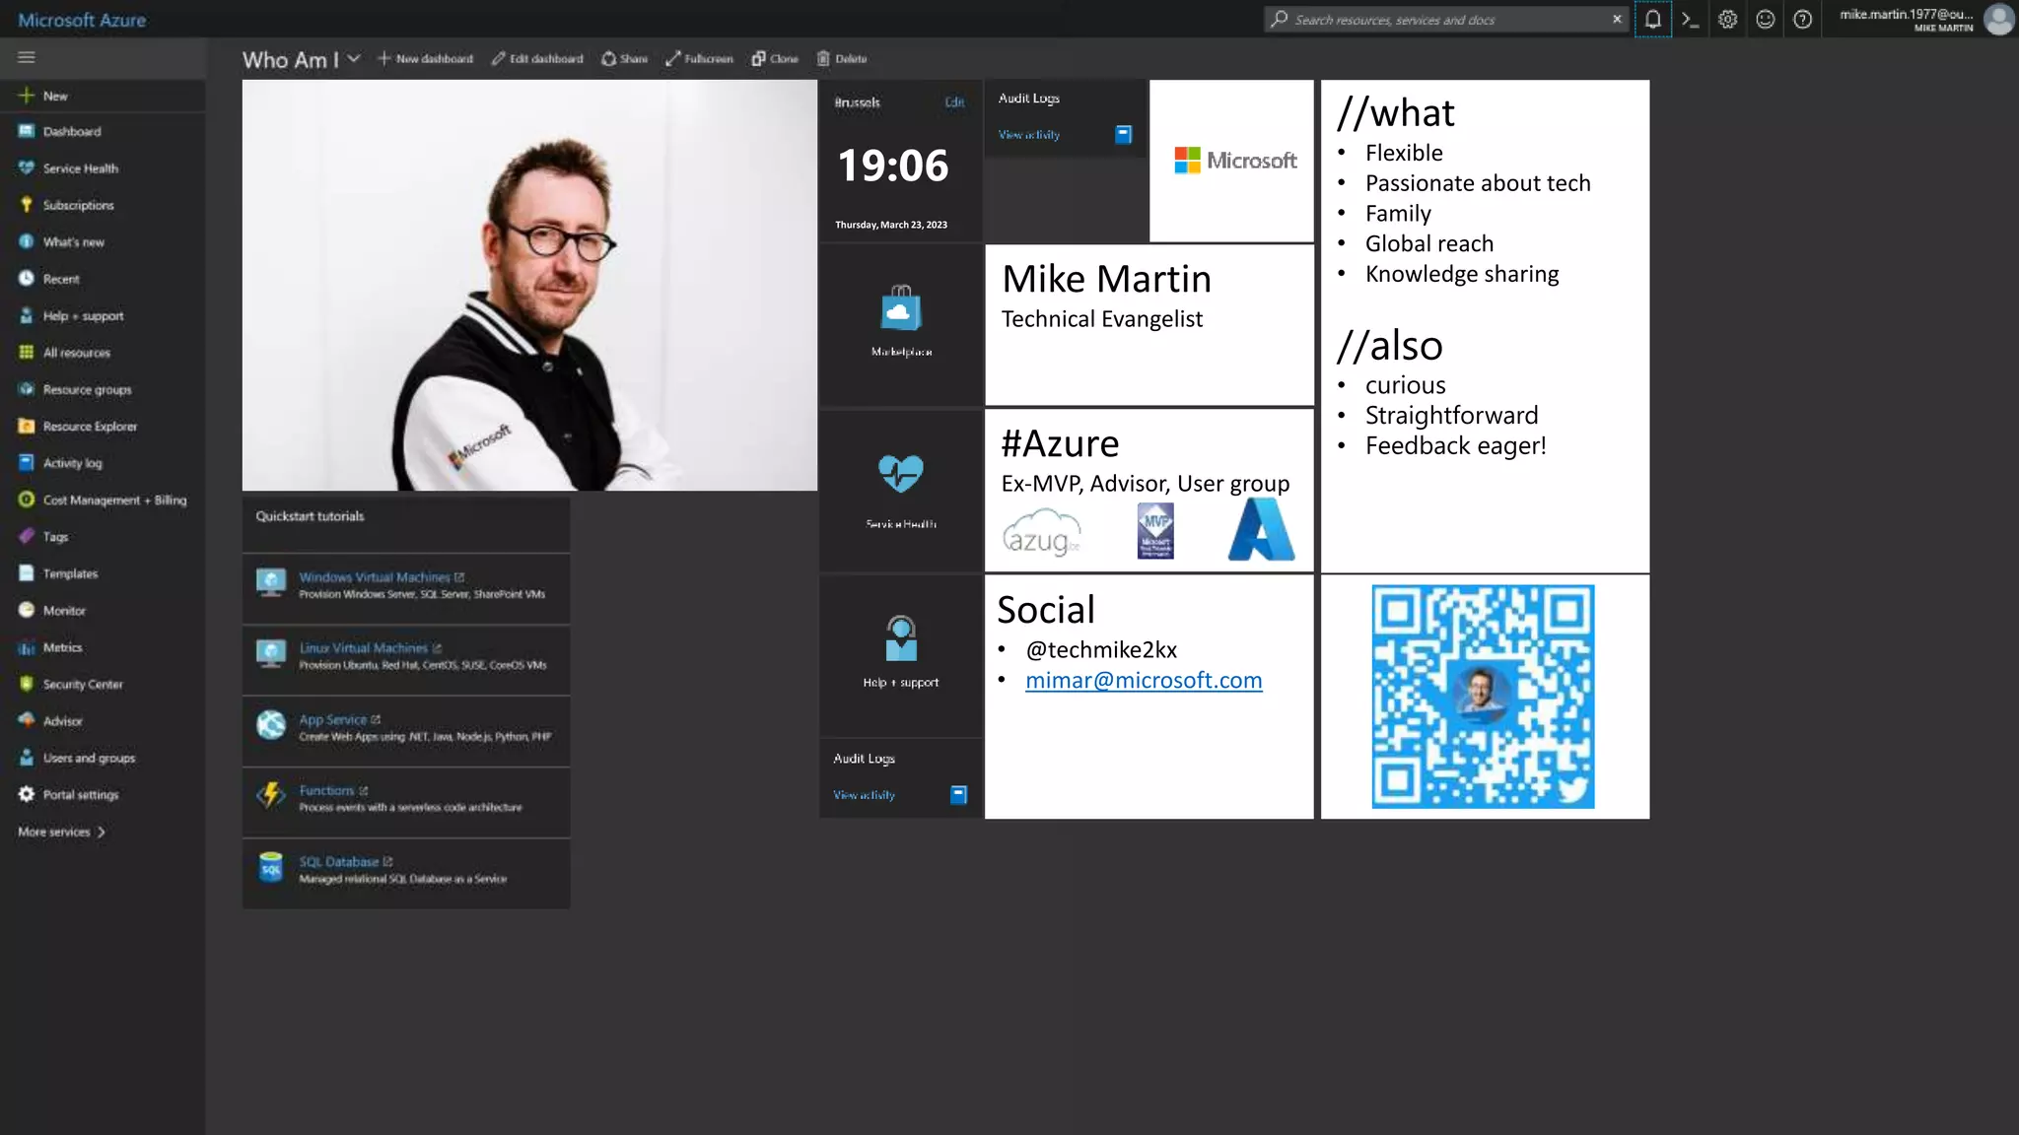
Task: Open Advisor in the sidebar
Action: click(x=62, y=721)
